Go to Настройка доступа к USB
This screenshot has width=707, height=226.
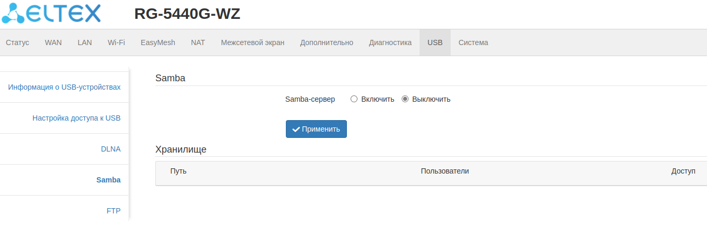76,118
